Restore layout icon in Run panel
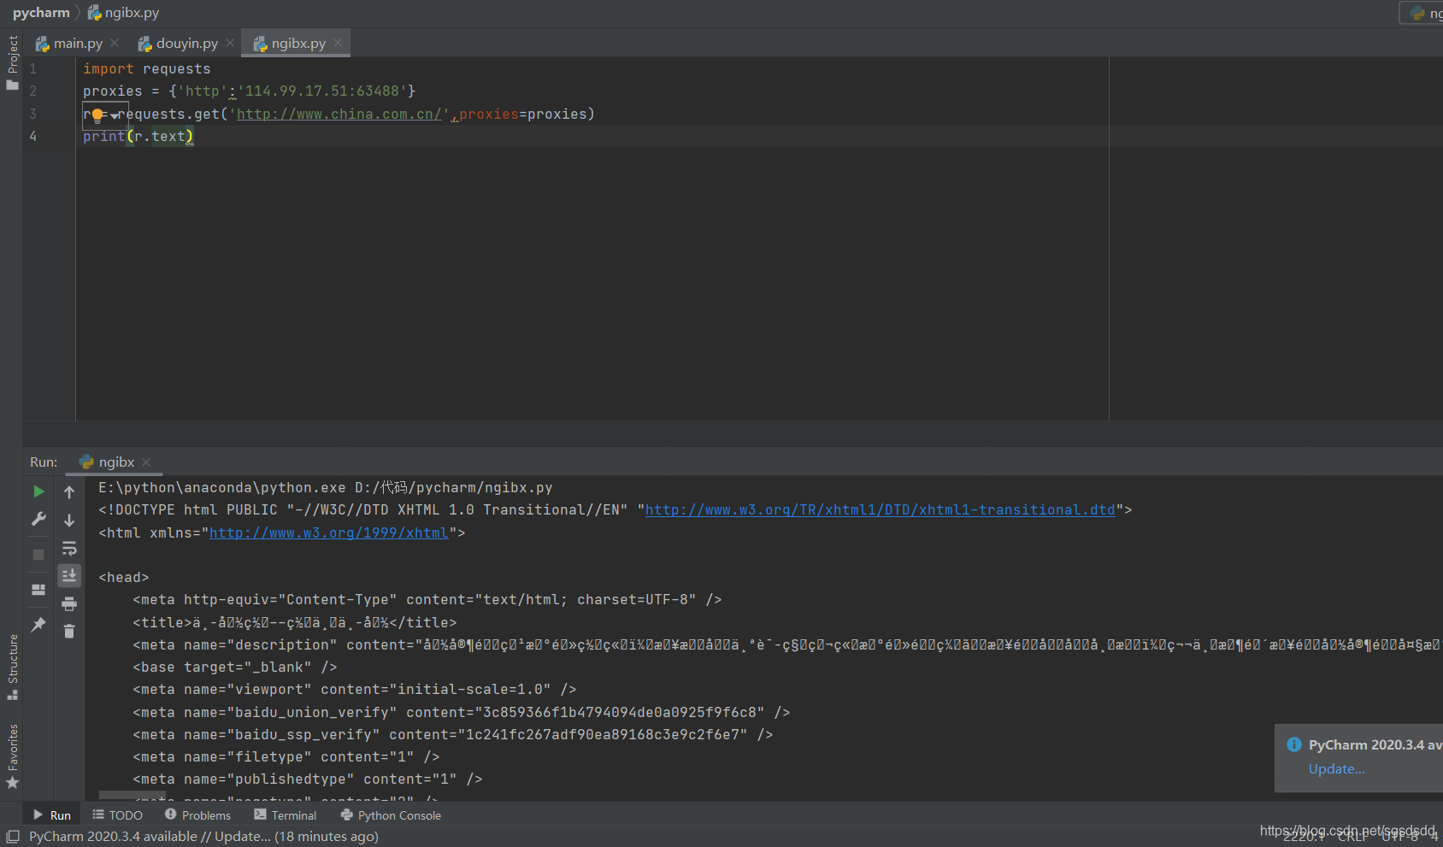 click(x=38, y=590)
